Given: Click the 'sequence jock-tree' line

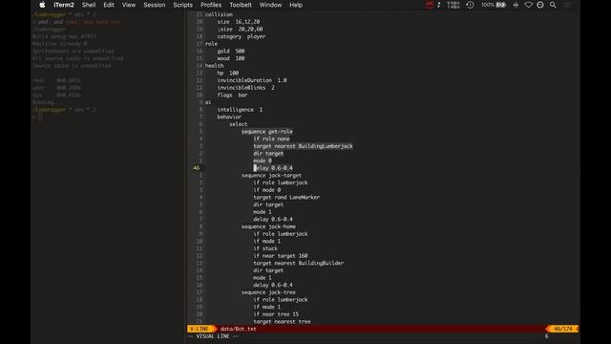Looking at the screenshot, I should point(268,292).
